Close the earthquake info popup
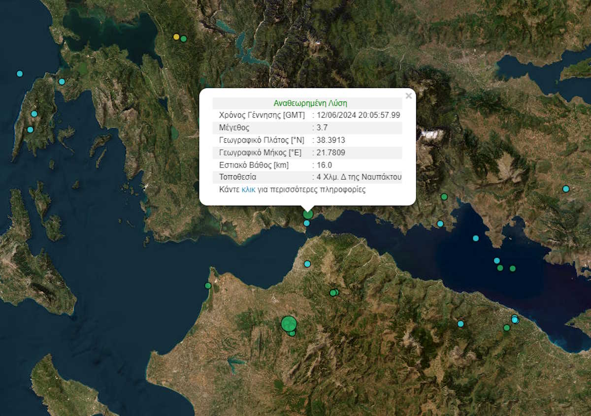 408,96
